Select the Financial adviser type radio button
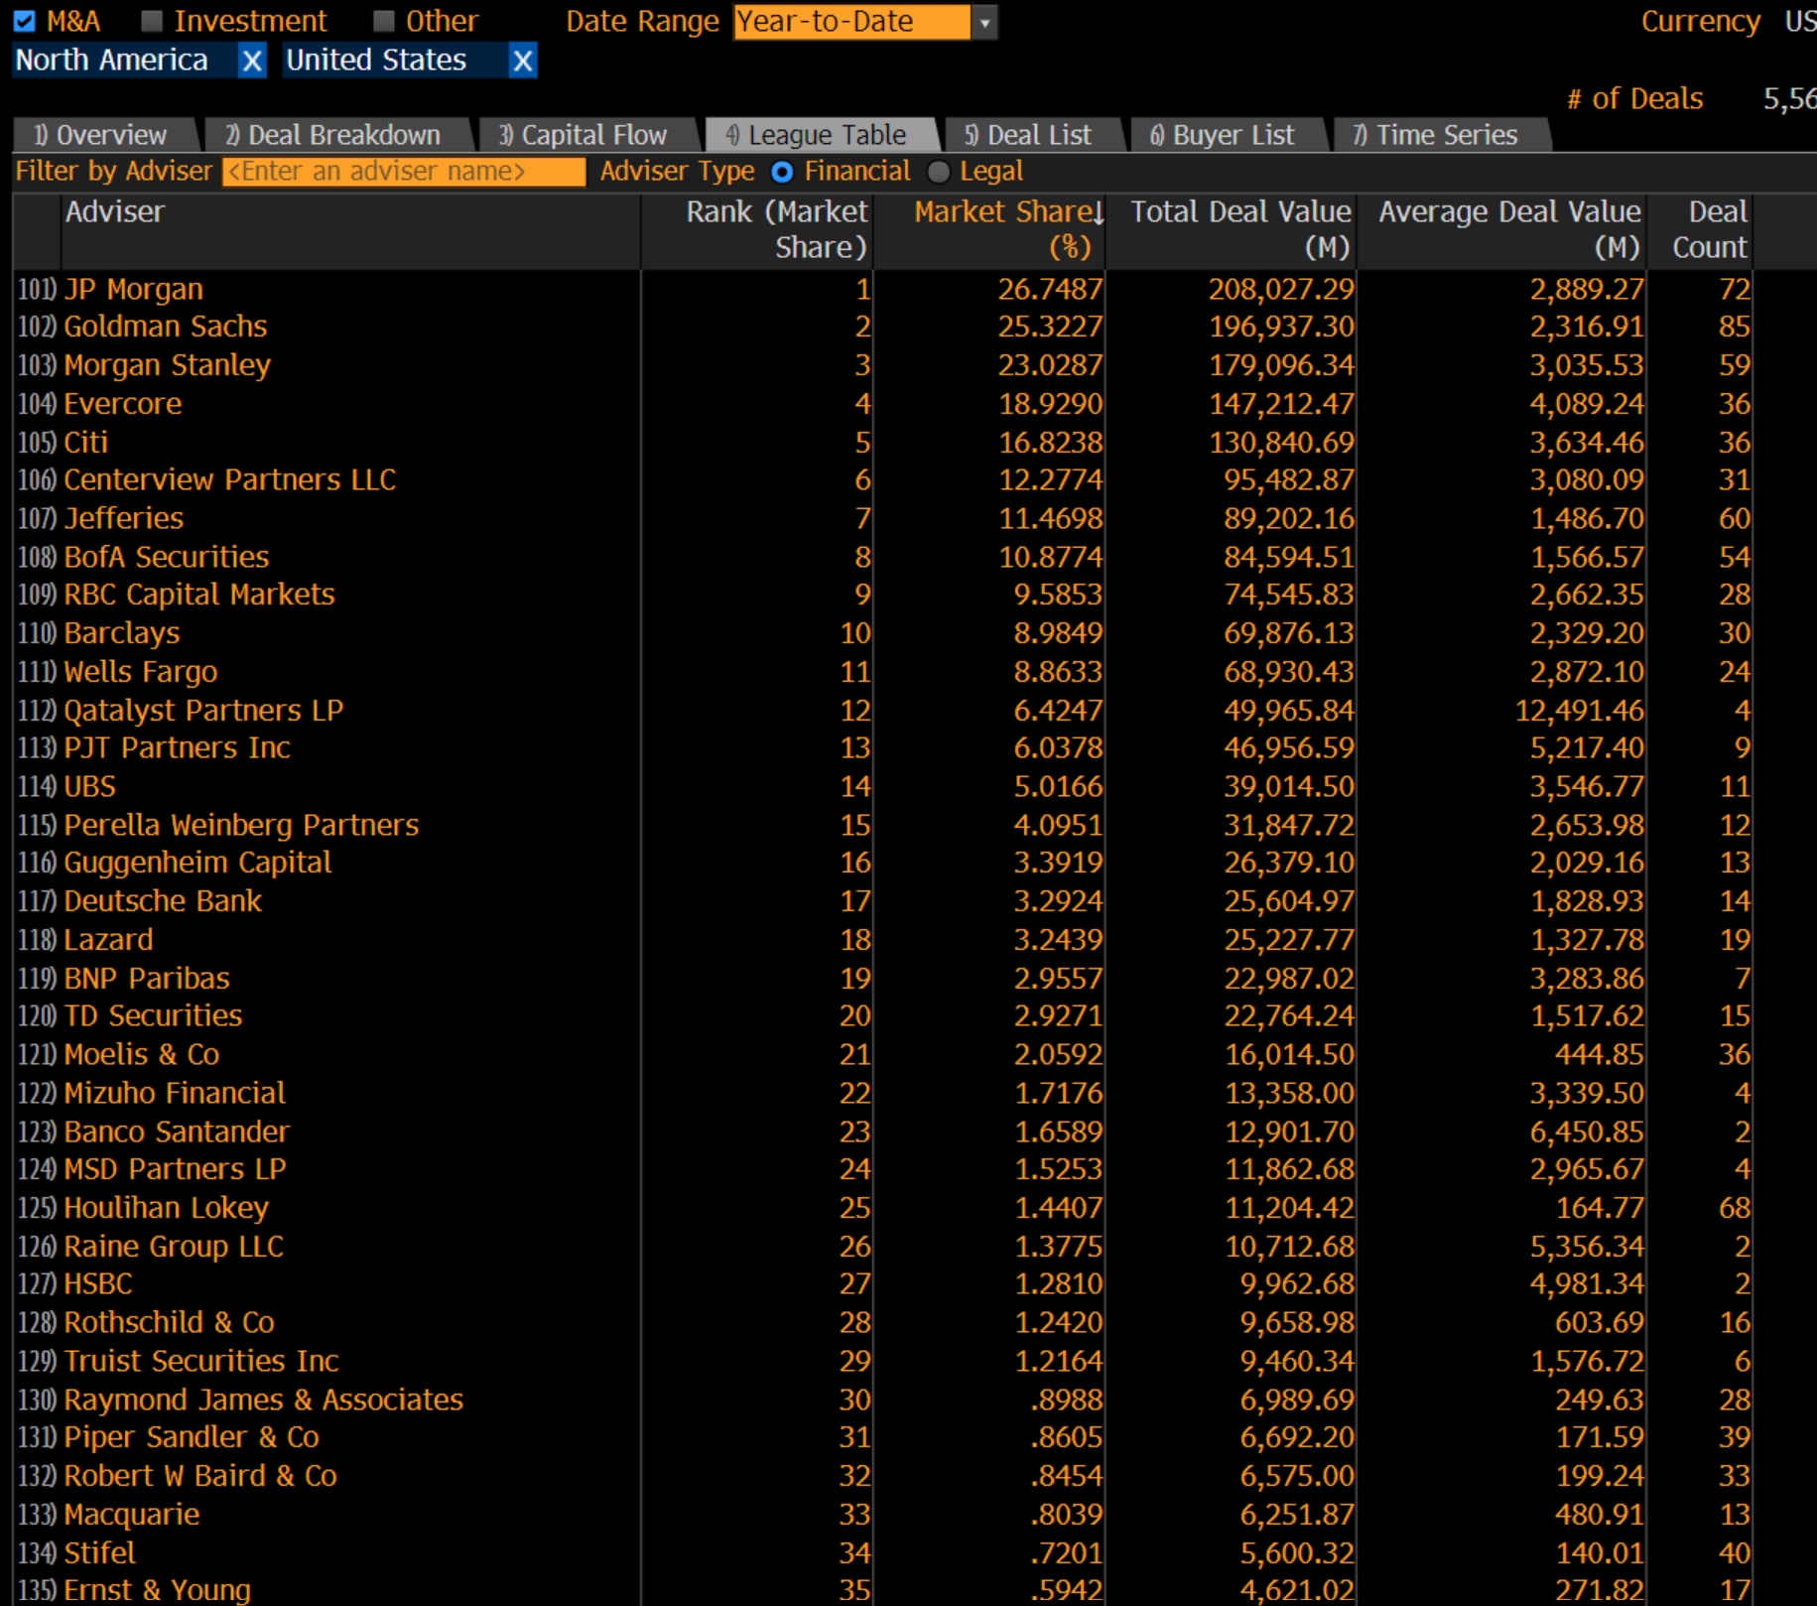This screenshot has height=1606, width=1817. pos(782,172)
